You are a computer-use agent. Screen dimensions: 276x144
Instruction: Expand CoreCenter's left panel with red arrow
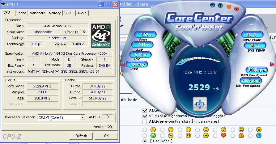pyautogui.click(x=123, y=65)
